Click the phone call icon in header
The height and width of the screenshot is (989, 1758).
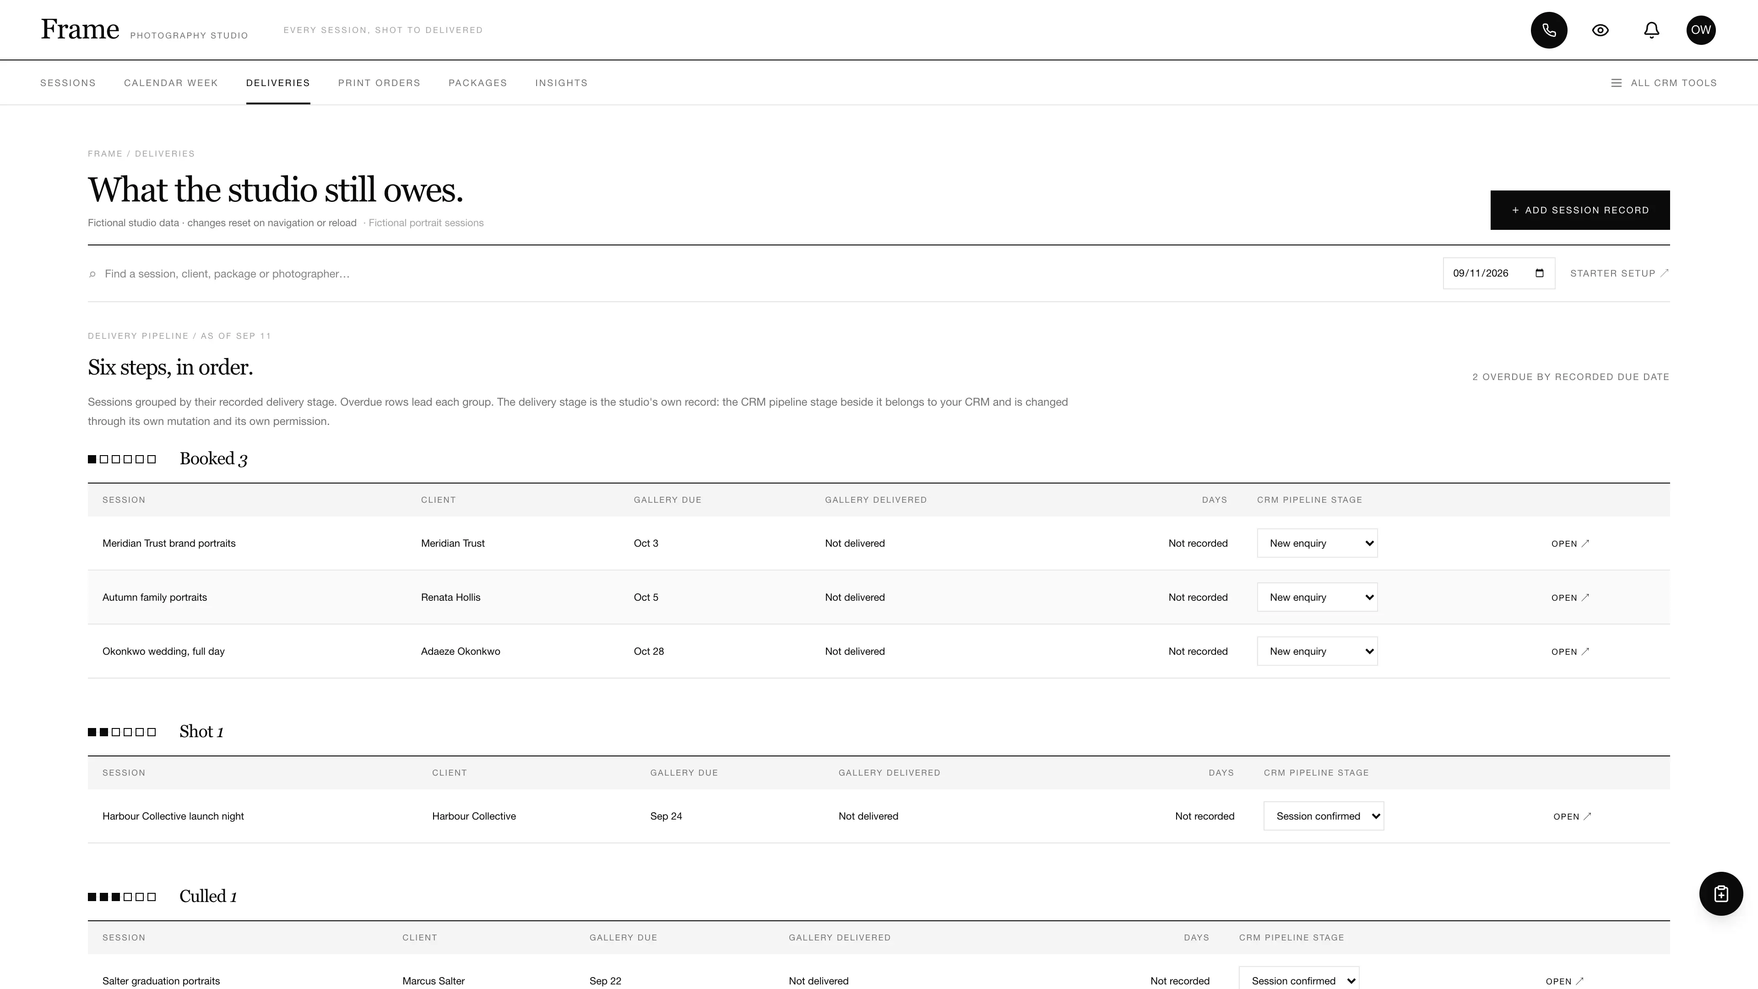click(1548, 30)
